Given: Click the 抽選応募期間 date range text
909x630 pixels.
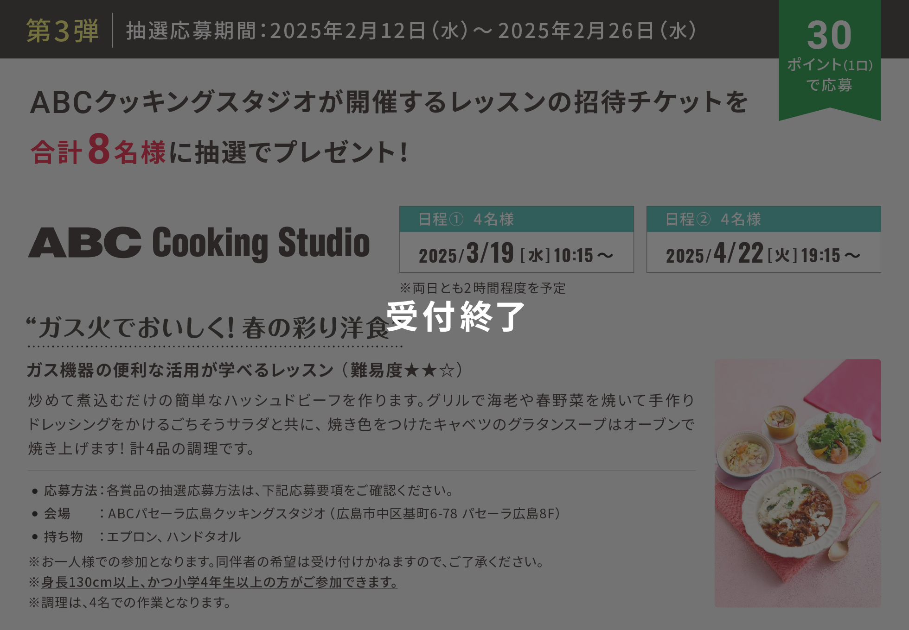Looking at the screenshot, I should tap(412, 31).
